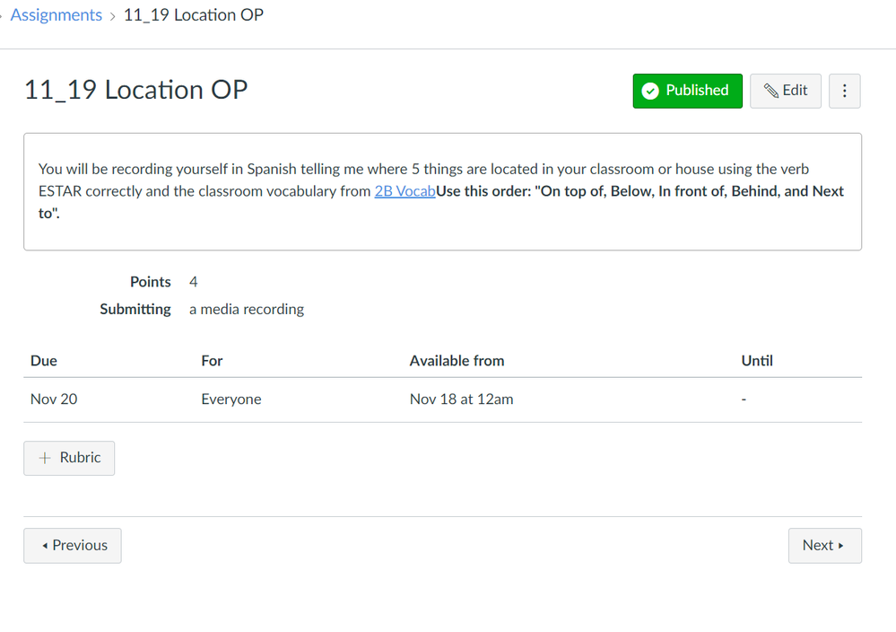Click the bold 'Use this order' instruction text
The width and height of the screenshot is (896, 632).
click(639, 191)
